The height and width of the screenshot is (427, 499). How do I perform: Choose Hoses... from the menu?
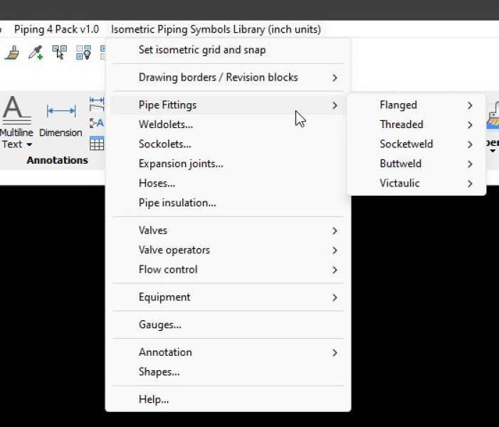click(x=228, y=184)
